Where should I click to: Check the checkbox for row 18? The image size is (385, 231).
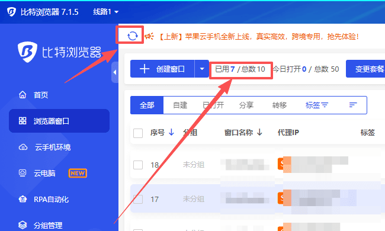[138, 165]
